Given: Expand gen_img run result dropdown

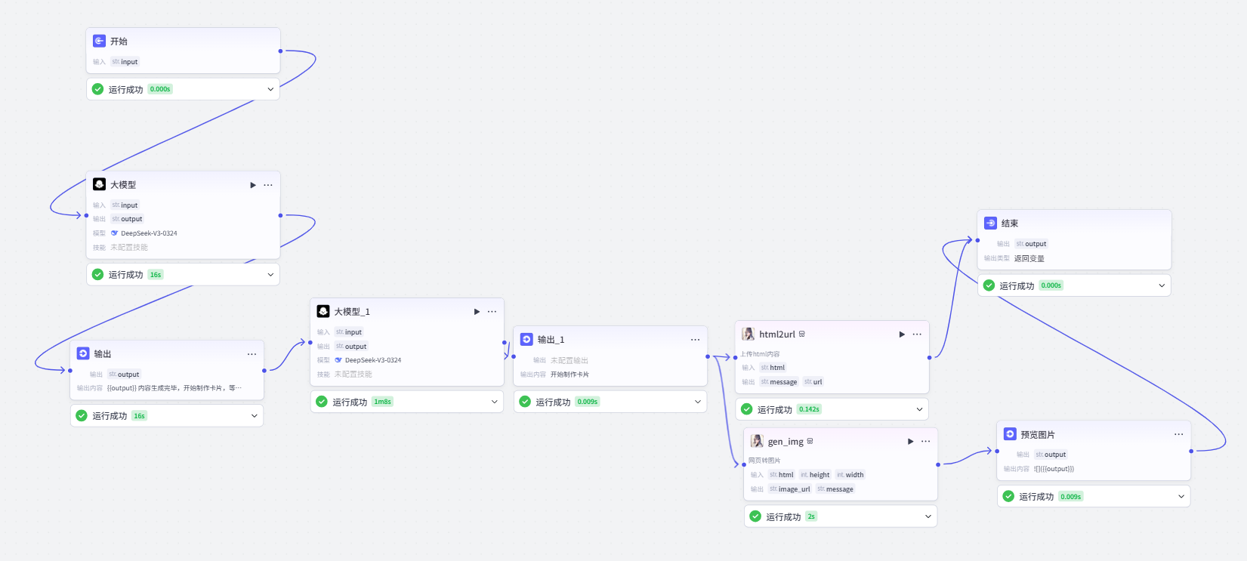Looking at the screenshot, I should point(928,516).
